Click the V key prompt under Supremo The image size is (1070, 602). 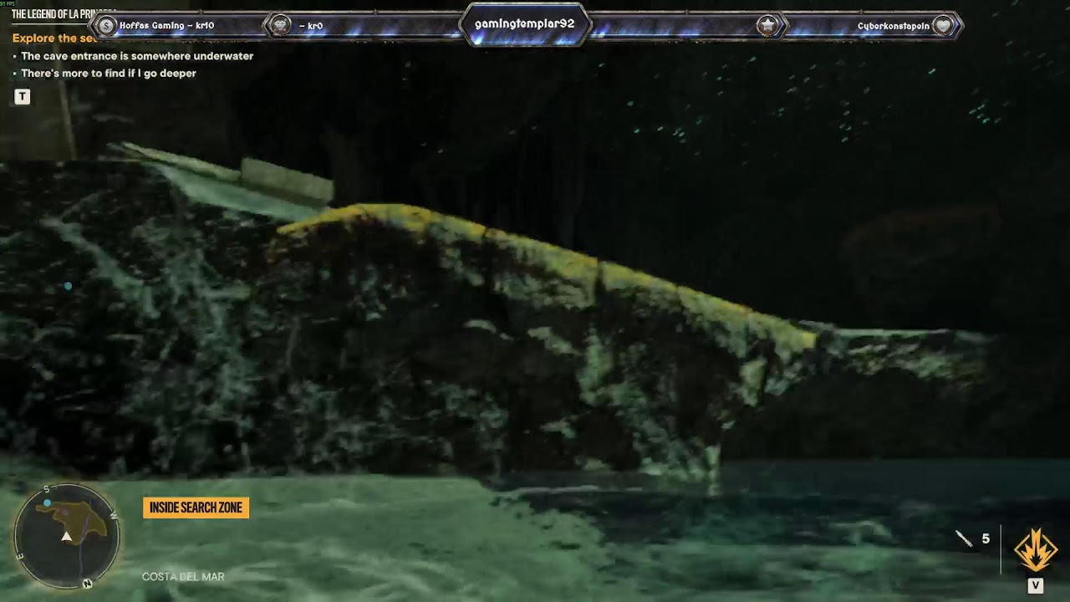coord(1035,585)
